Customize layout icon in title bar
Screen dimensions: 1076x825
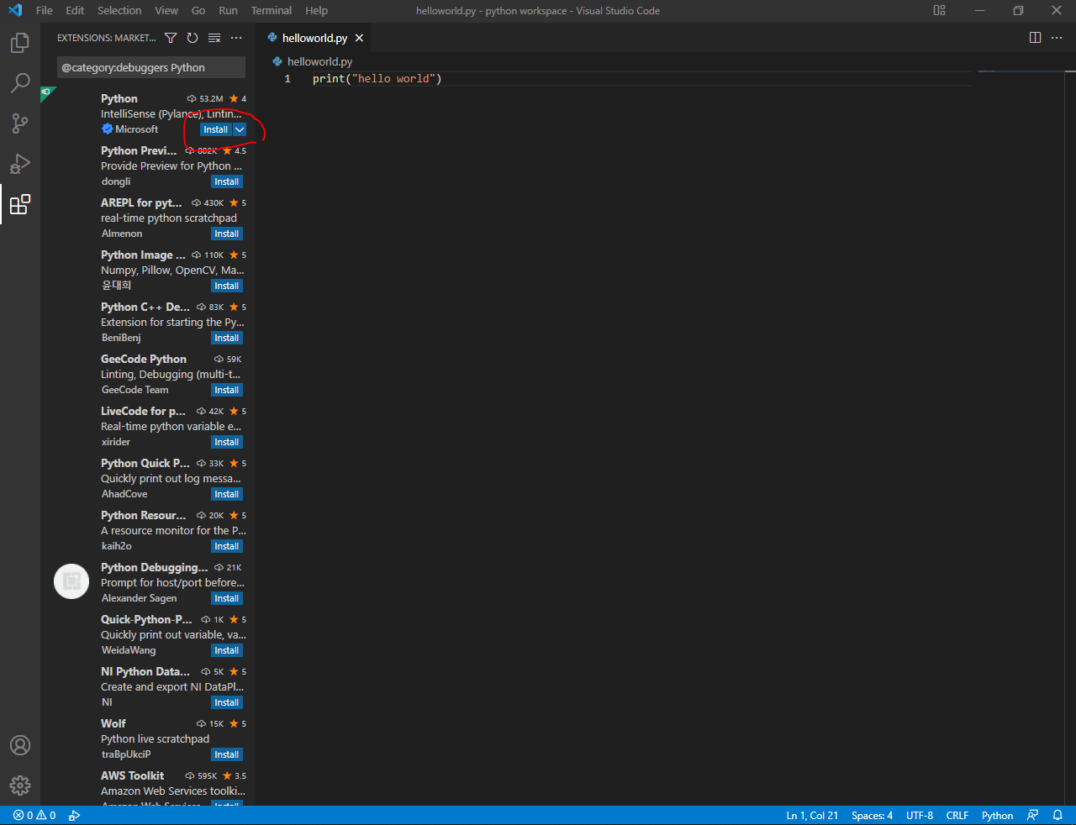[x=939, y=11]
